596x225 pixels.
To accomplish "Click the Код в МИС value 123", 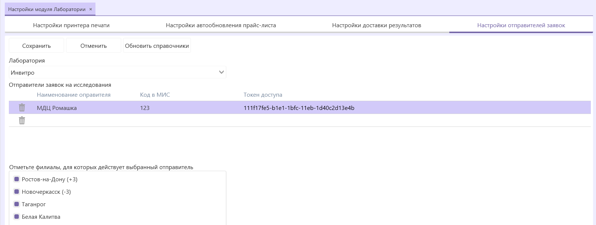I will pos(145,108).
